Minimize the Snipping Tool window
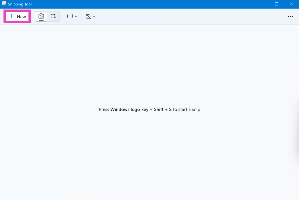This screenshot has width=299, height=200. click(262, 4)
